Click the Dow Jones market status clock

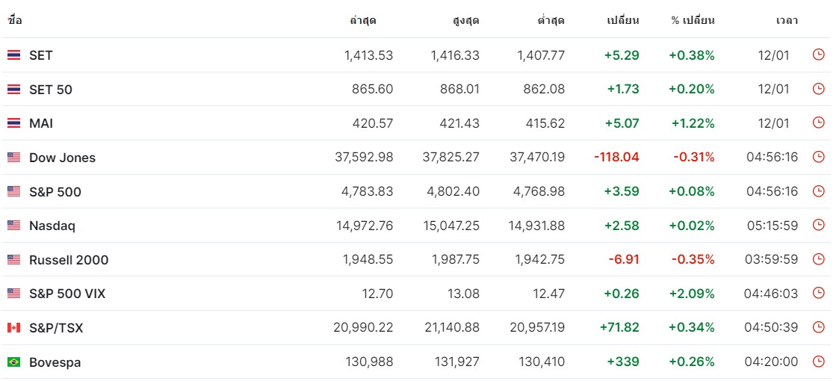click(x=818, y=157)
